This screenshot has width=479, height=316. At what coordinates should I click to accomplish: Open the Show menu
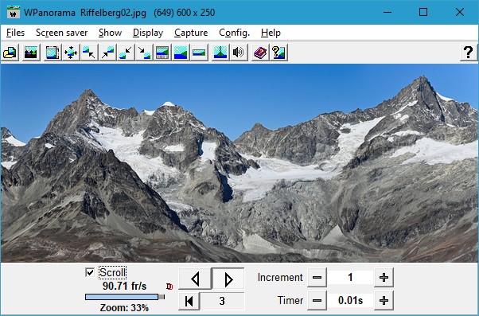click(x=110, y=33)
